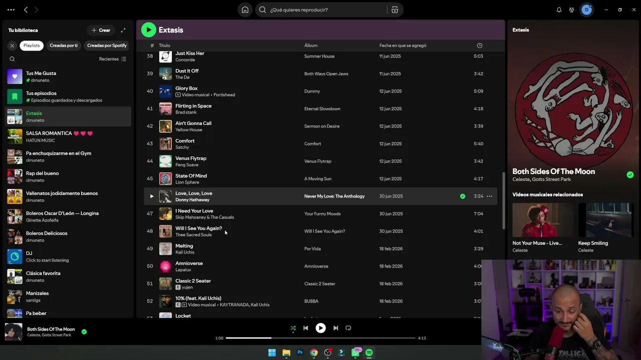Image resolution: width=641 pixels, height=360 pixels.
Task: Toggle saved status in now playing panel
Action: (x=630, y=174)
